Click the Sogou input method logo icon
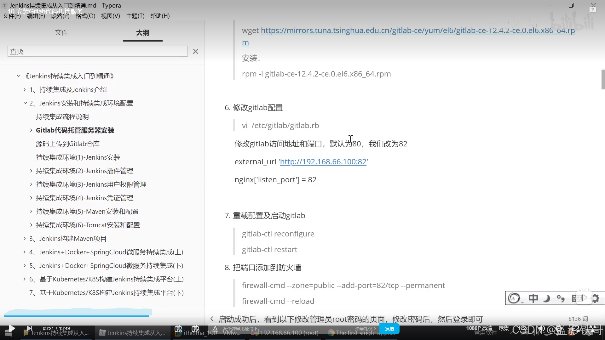The width and height of the screenshot is (605, 340). pyautogui.click(x=514, y=298)
